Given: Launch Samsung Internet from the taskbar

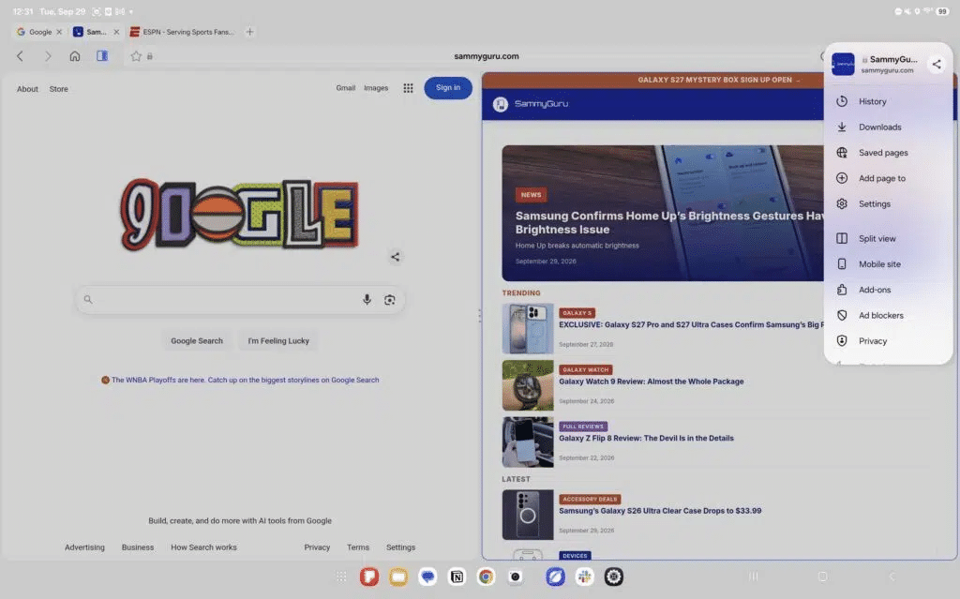Looking at the screenshot, I should 555,577.
